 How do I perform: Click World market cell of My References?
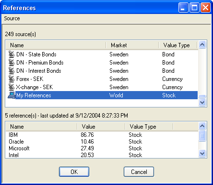(116, 95)
